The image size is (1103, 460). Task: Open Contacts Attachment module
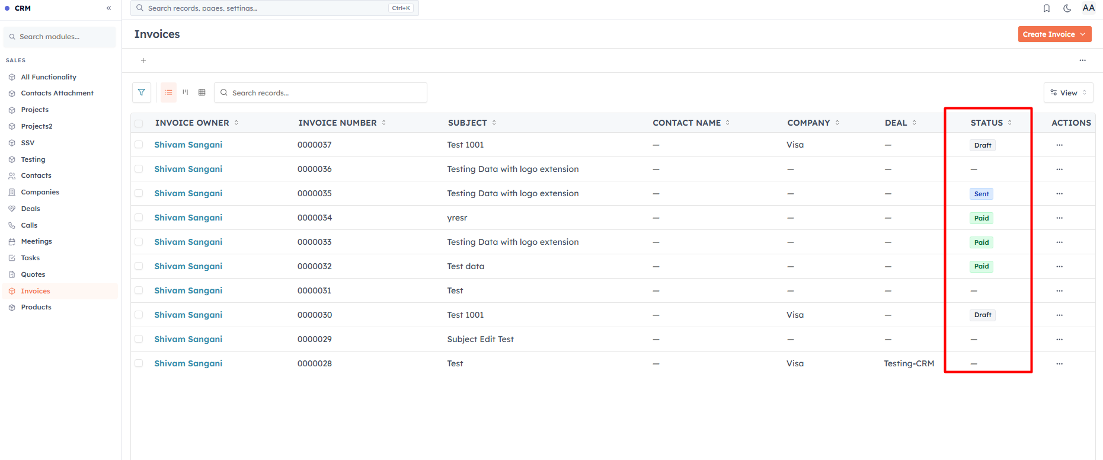coord(57,93)
